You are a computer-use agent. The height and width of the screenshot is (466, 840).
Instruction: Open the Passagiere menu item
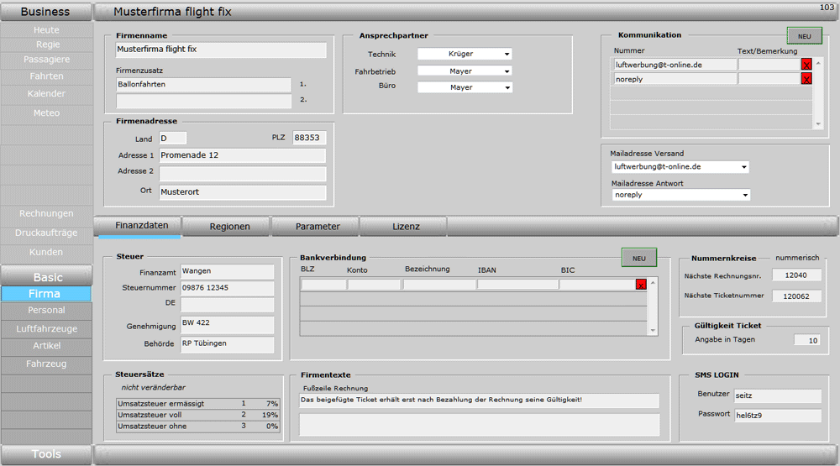click(x=46, y=60)
